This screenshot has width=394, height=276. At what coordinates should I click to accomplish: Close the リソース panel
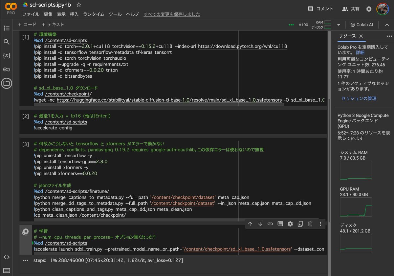(x=361, y=36)
